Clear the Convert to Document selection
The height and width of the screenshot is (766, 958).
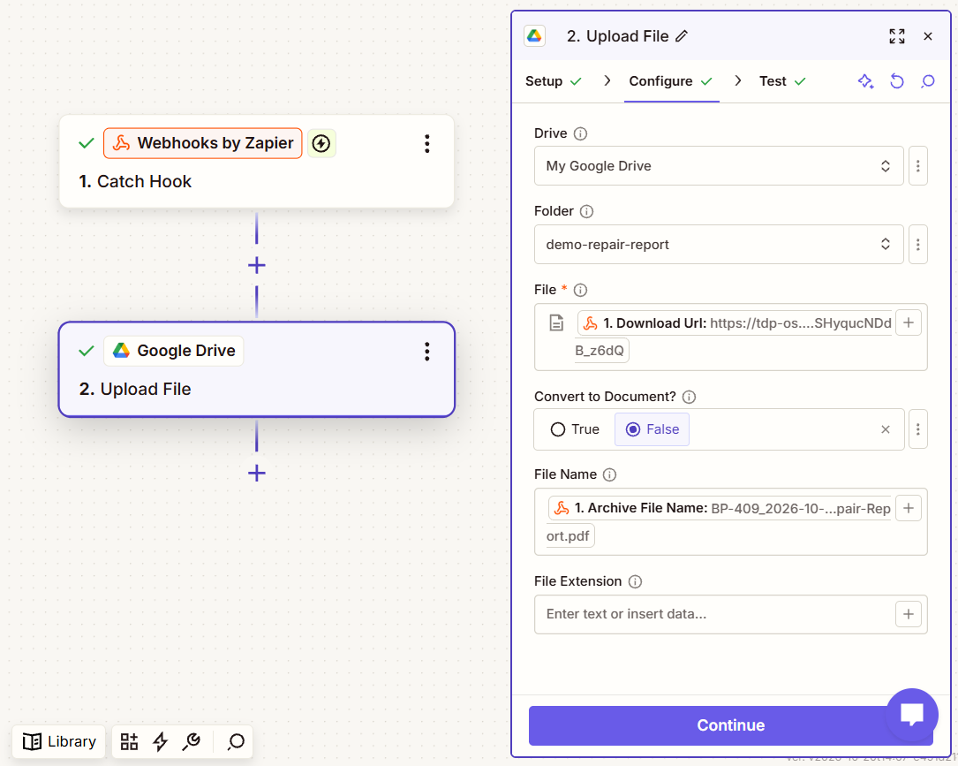(x=886, y=429)
